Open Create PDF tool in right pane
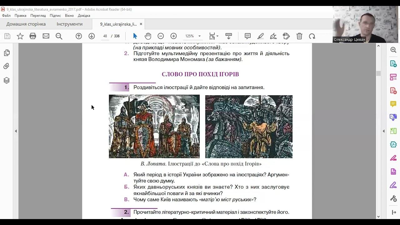400x225 pixels. tap(393, 91)
